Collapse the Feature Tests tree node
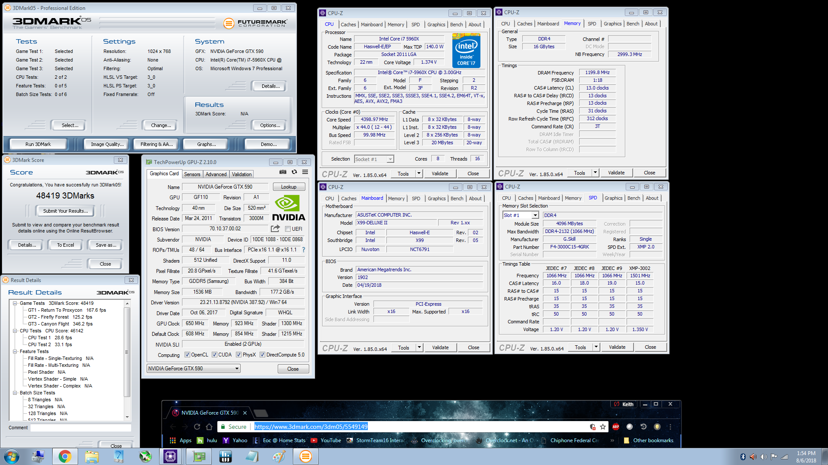 (x=15, y=351)
